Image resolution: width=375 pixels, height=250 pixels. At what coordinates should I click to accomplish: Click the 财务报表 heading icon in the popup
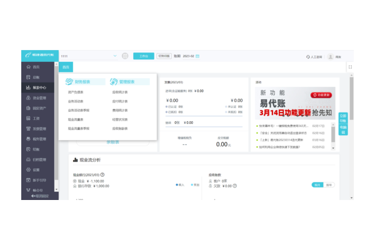point(69,82)
